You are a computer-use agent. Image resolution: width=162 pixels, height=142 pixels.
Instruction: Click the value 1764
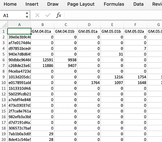pyautogui.click(x=95, y=83)
